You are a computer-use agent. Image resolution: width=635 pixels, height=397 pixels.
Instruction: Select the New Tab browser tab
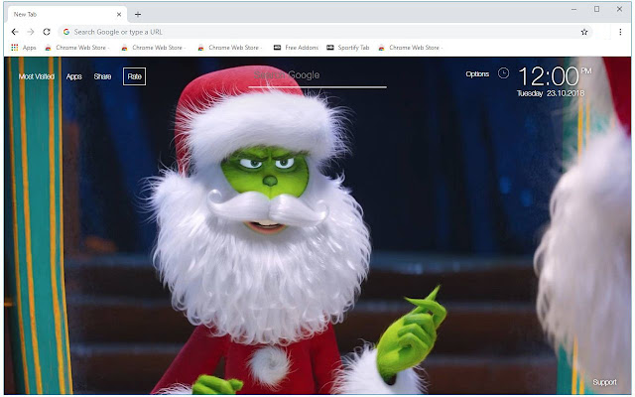[x=66, y=15]
